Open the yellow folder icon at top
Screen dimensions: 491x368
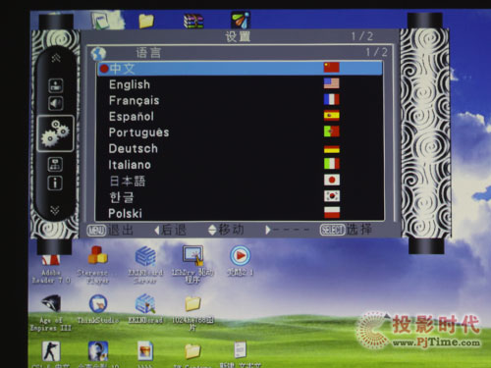[x=146, y=21]
